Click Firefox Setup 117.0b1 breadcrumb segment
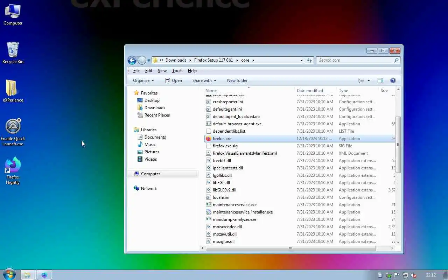This screenshot has width=448, height=280. click(x=213, y=60)
